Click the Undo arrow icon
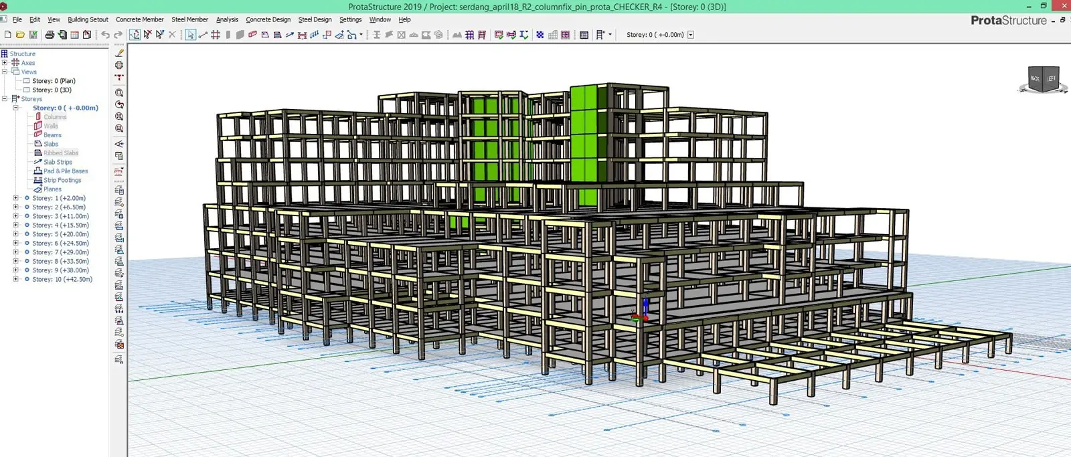The width and height of the screenshot is (1071, 457). coord(105,35)
